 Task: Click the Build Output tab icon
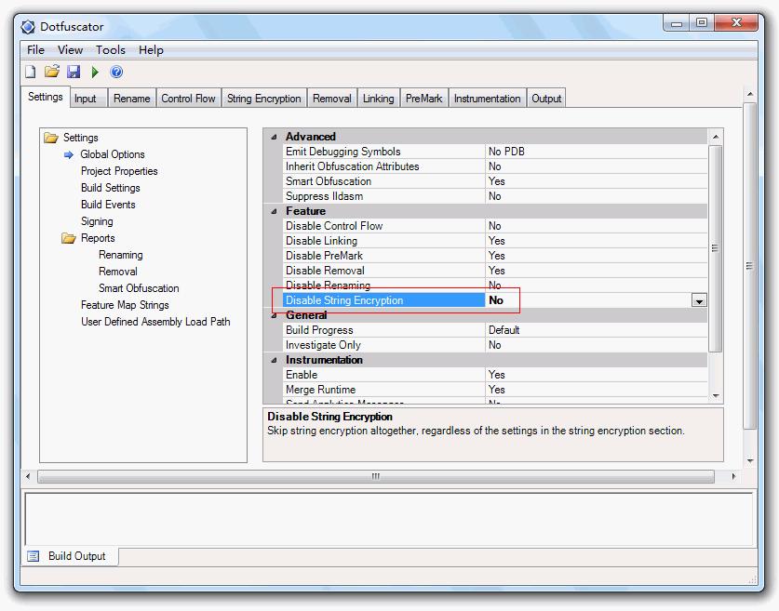coord(34,556)
